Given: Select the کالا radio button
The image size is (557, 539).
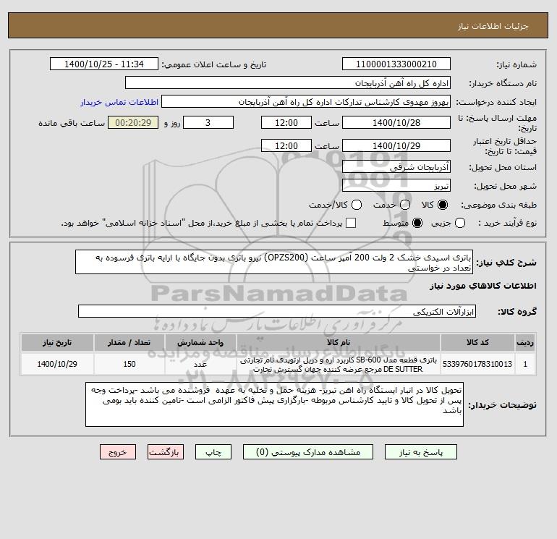Looking at the screenshot, I should click(x=443, y=205).
